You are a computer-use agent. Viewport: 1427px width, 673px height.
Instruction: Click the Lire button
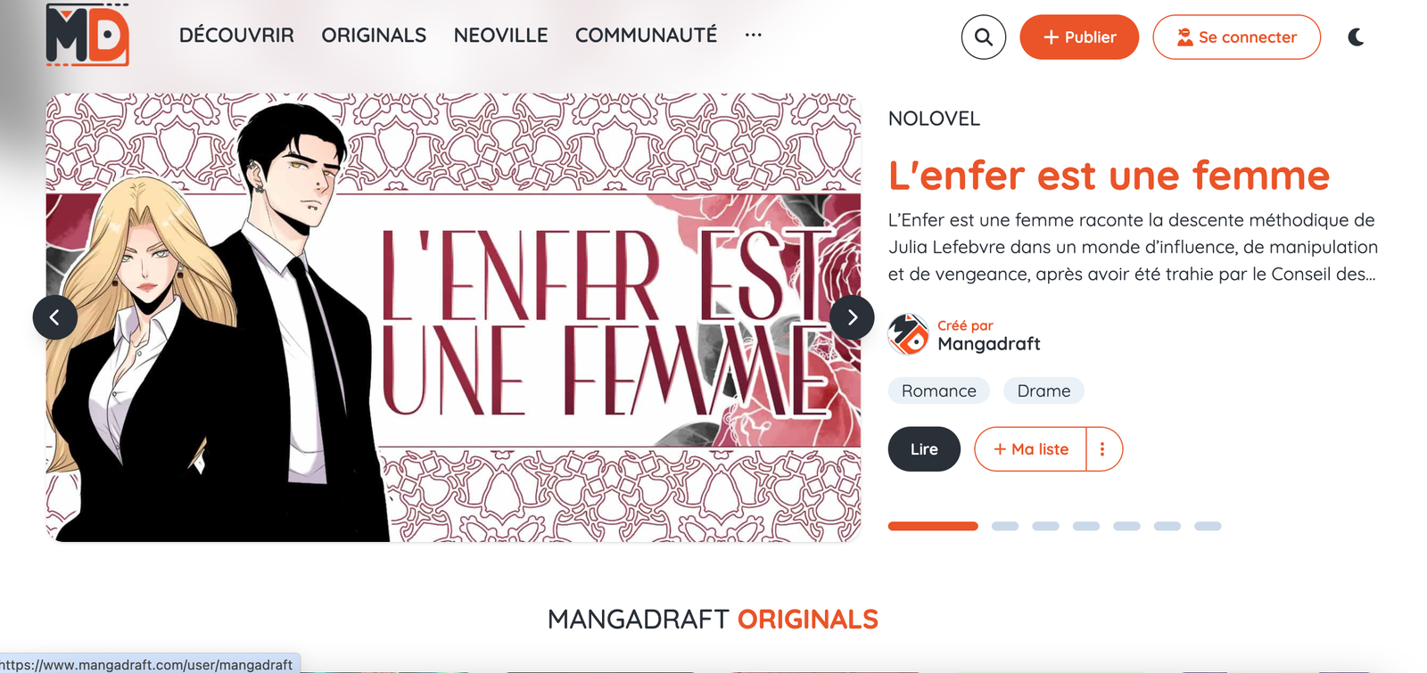924,449
